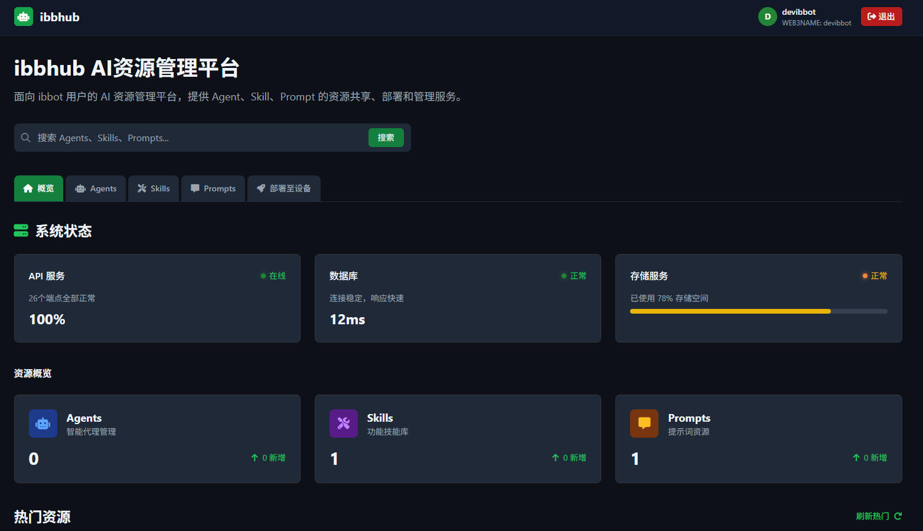Click the up arrow on Agents 0 新增
923x531 pixels.
click(255, 458)
